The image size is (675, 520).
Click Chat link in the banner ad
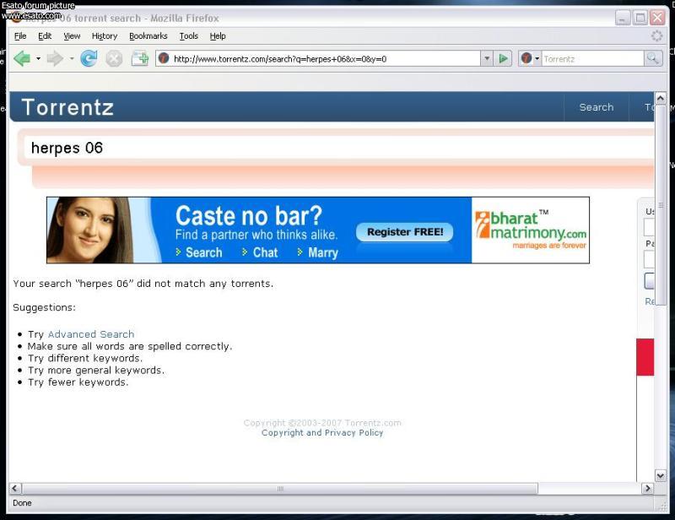point(260,252)
